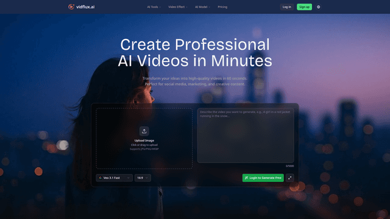Open the language globe icon

tap(318, 7)
